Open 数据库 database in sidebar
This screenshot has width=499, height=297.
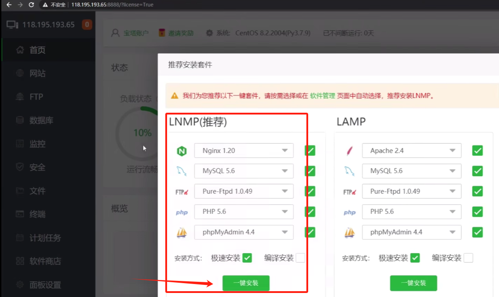(x=48, y=120)
